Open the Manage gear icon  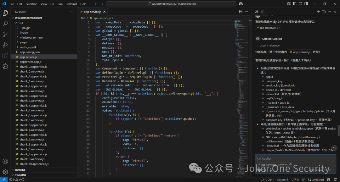[x=5, y=172]
